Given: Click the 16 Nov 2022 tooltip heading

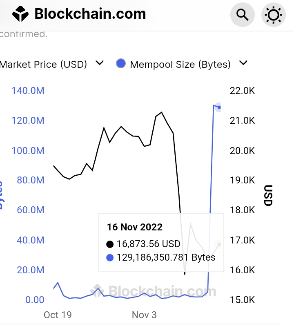Looking at the screenshot, I should pyautogui.click(x=135, y=227).
